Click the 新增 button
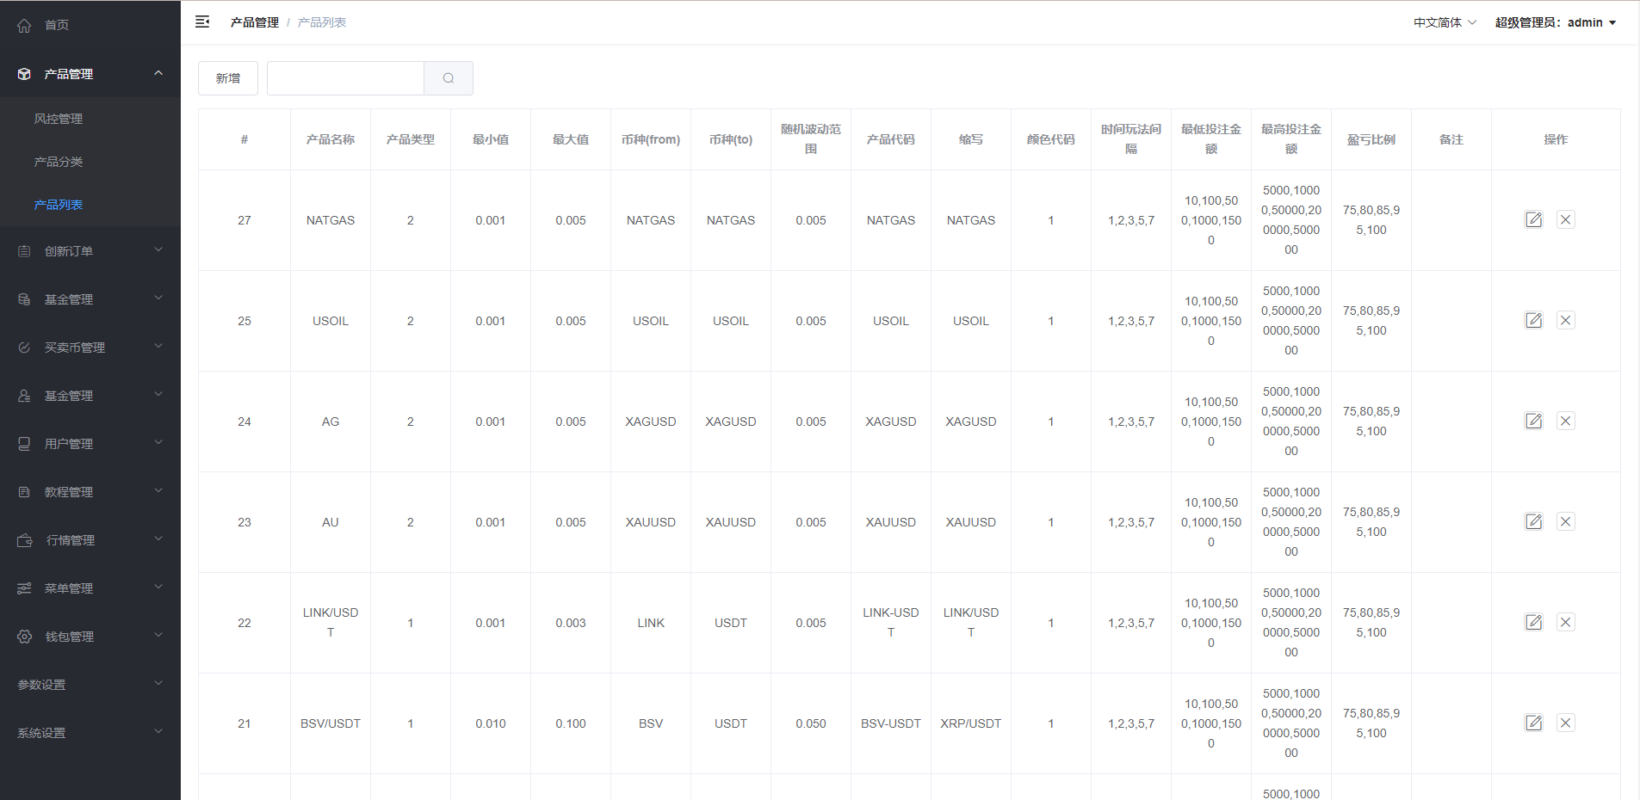This screenshot has height=800, width=1640. [x=228, y=78]
